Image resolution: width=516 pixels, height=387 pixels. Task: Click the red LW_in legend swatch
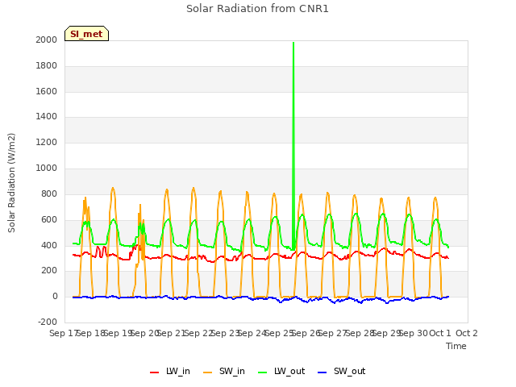(154, 372)
